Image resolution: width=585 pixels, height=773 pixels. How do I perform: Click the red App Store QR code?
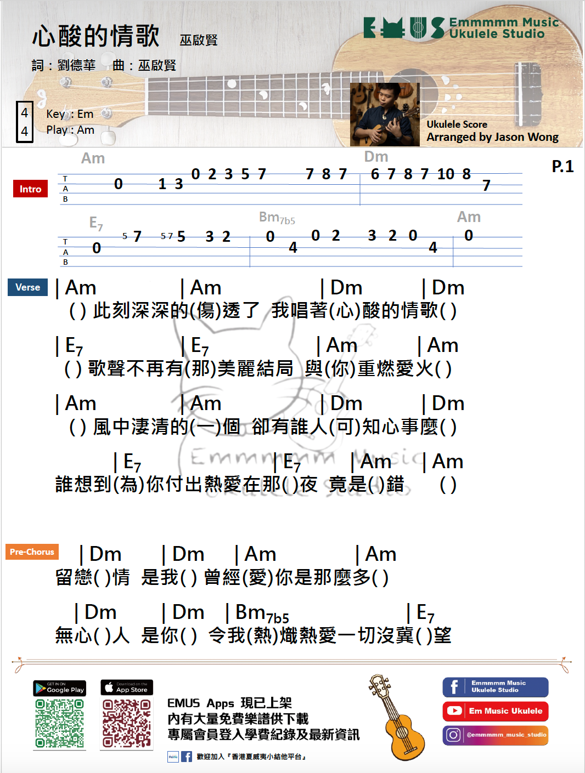(127, 723)
